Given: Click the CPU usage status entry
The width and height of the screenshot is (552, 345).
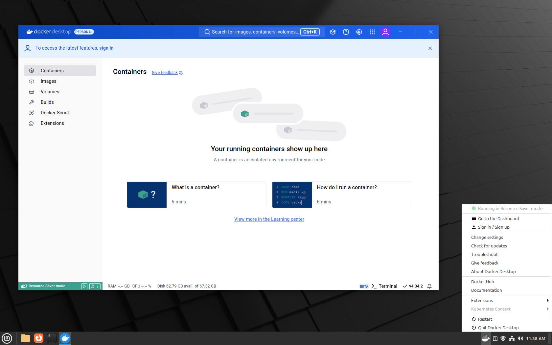Looking at the screenshot, I should click(142, 286).
